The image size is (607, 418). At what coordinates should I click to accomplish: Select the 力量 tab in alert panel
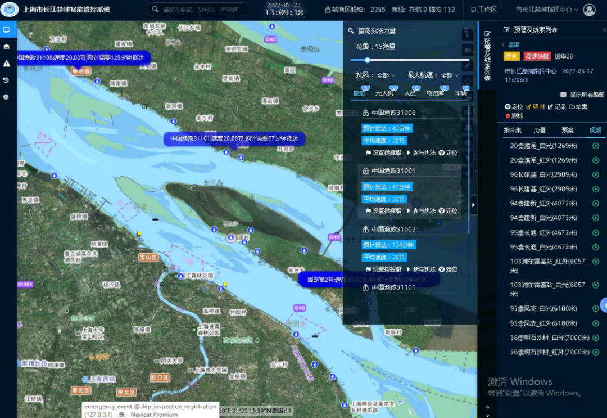[x=540, y=130]
